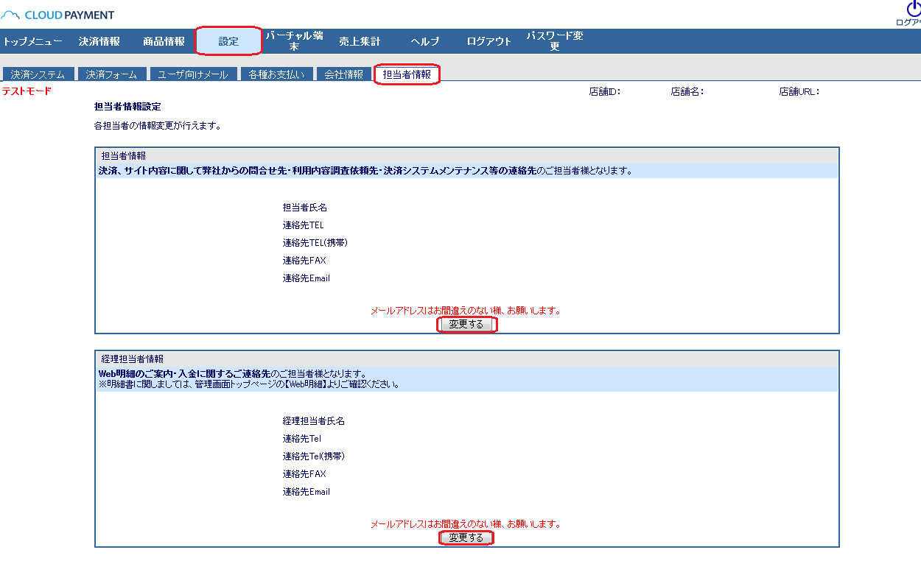The image size is (921, 561).
Task: Select 担当者情報 tab
Action: tap(407, 74)
